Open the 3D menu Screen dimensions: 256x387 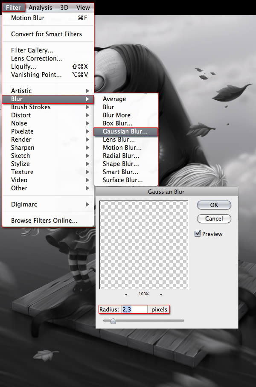point(64,8)
